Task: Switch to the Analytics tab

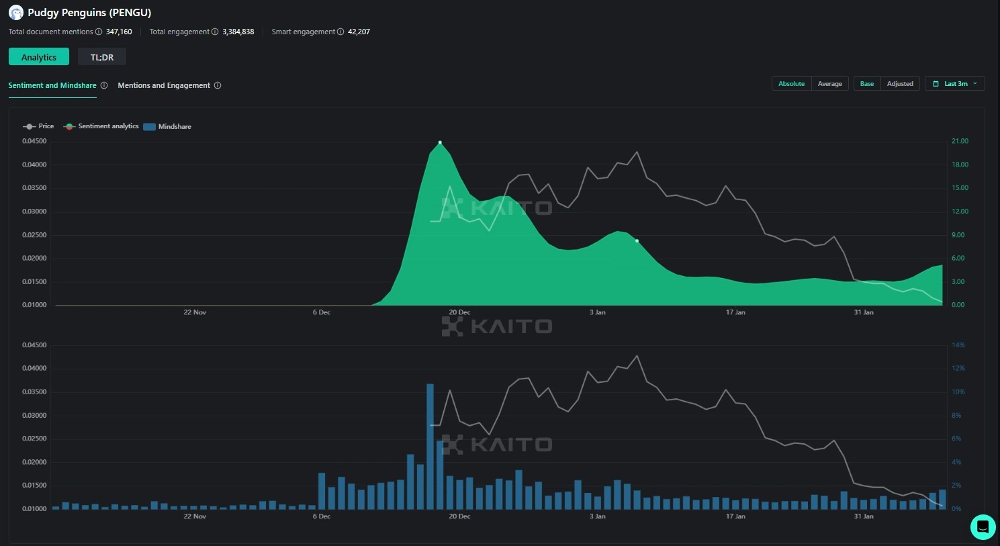Action: (x=39, y=57)
